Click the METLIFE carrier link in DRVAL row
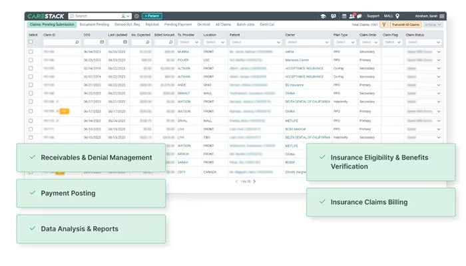This screenshot has height=266, width=466. 292,121
